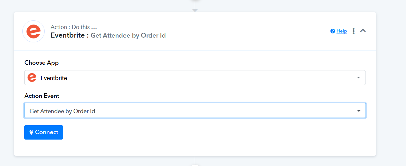Open the Choose App dropdown

[x=195, y=78]
